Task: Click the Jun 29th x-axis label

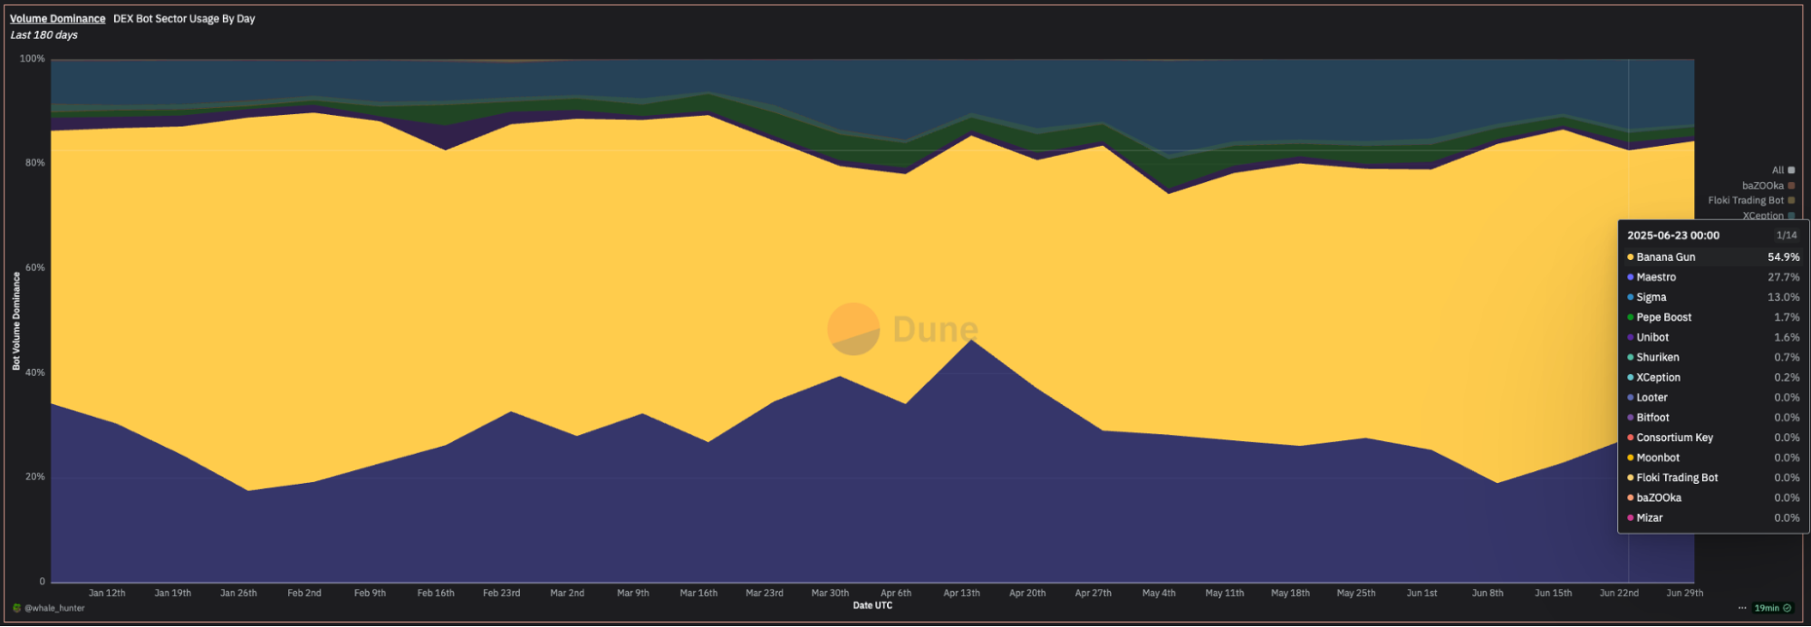Action: pyautogui.click(x=1685, y=593)
